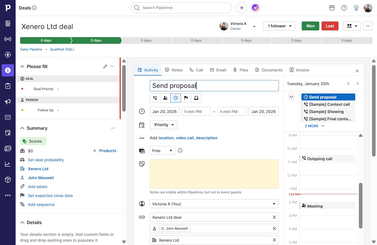Image resolution: width=377 pixels, height=245 pixels.
Task: Click the yellow activity notes area
Action: (214, 174)
